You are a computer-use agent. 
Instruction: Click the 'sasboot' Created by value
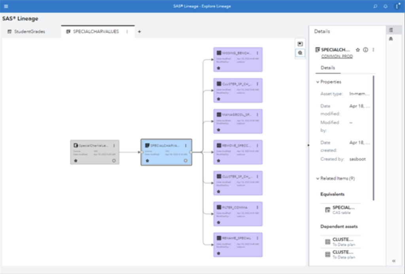358,159
